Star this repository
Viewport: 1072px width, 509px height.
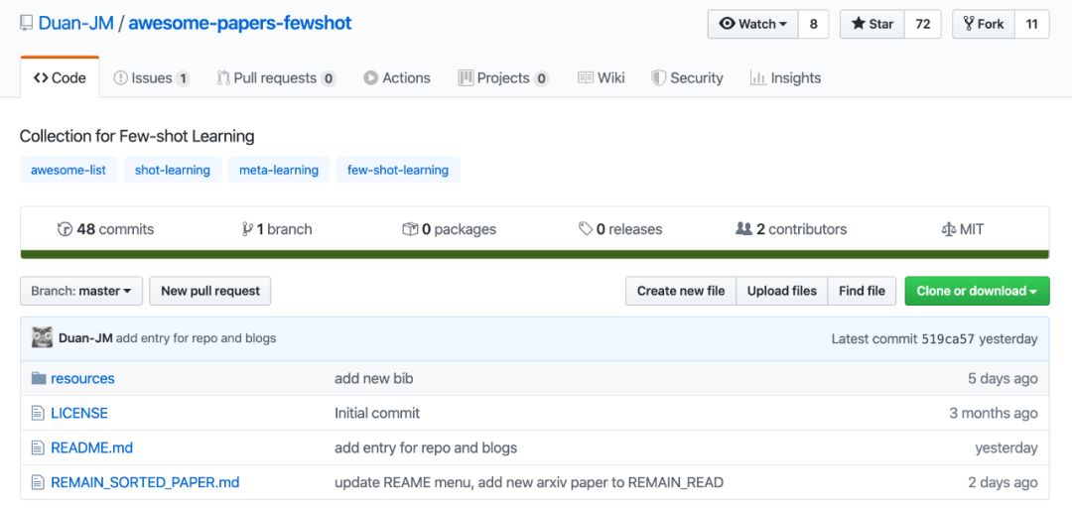click(x=872, y=24)
